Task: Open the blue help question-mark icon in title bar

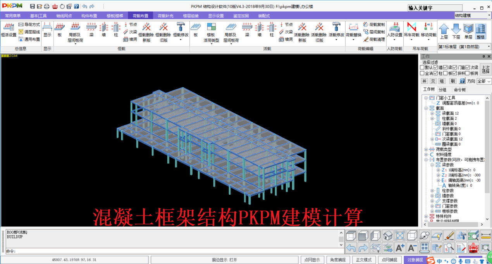Action: 76,6
